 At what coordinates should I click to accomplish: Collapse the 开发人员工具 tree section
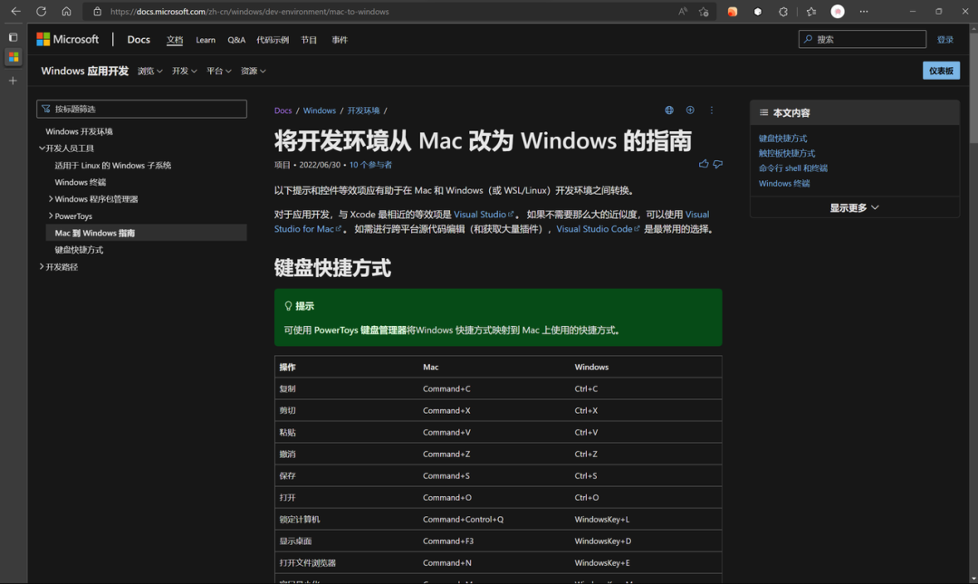(x=42, y=148)
